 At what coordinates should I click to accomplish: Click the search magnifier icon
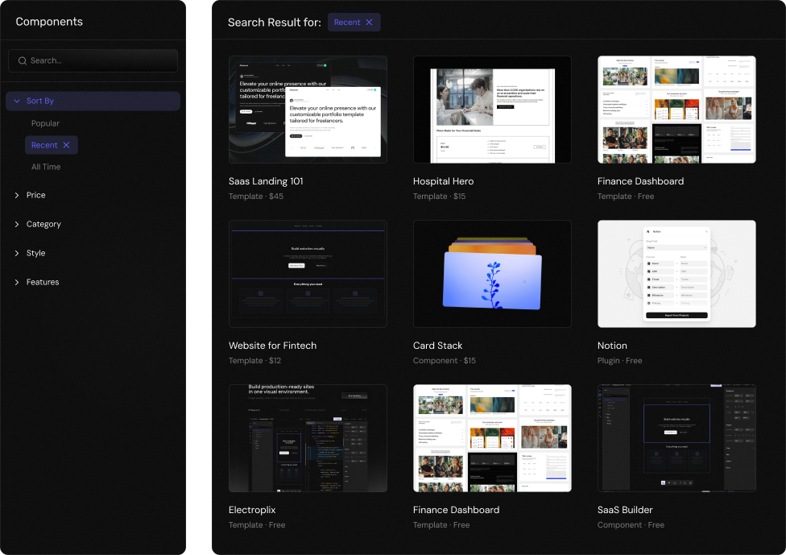22,60
